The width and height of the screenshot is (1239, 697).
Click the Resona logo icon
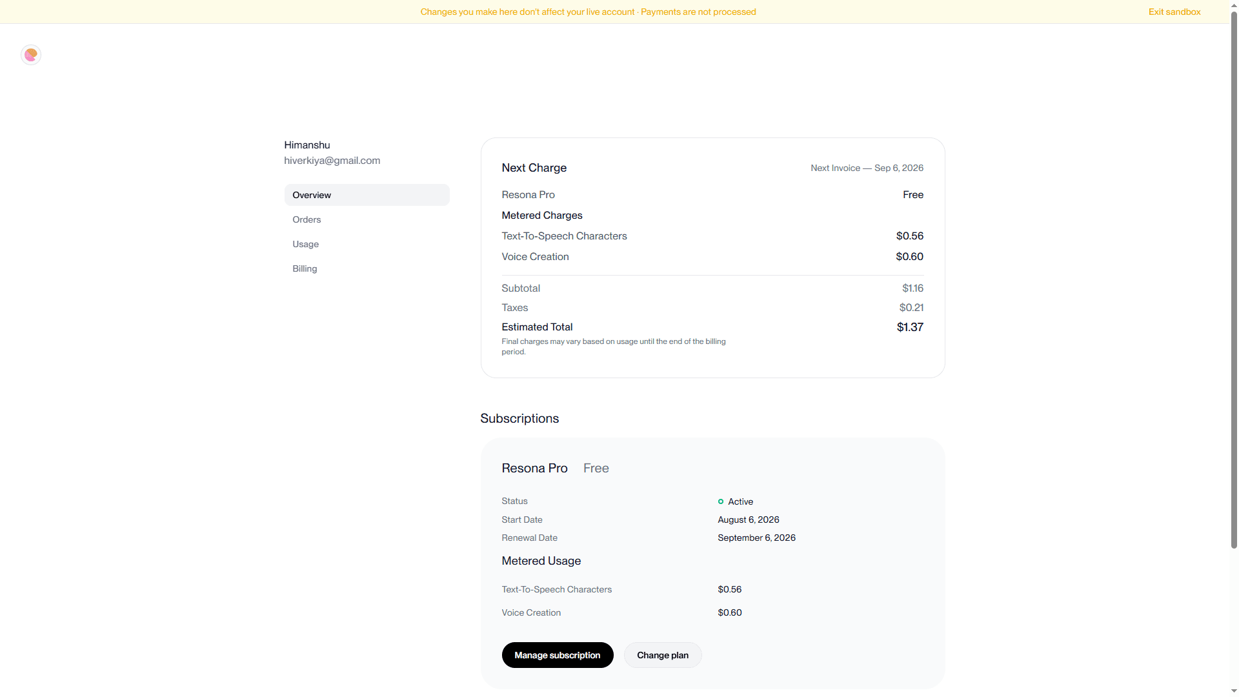coord(31,55)
